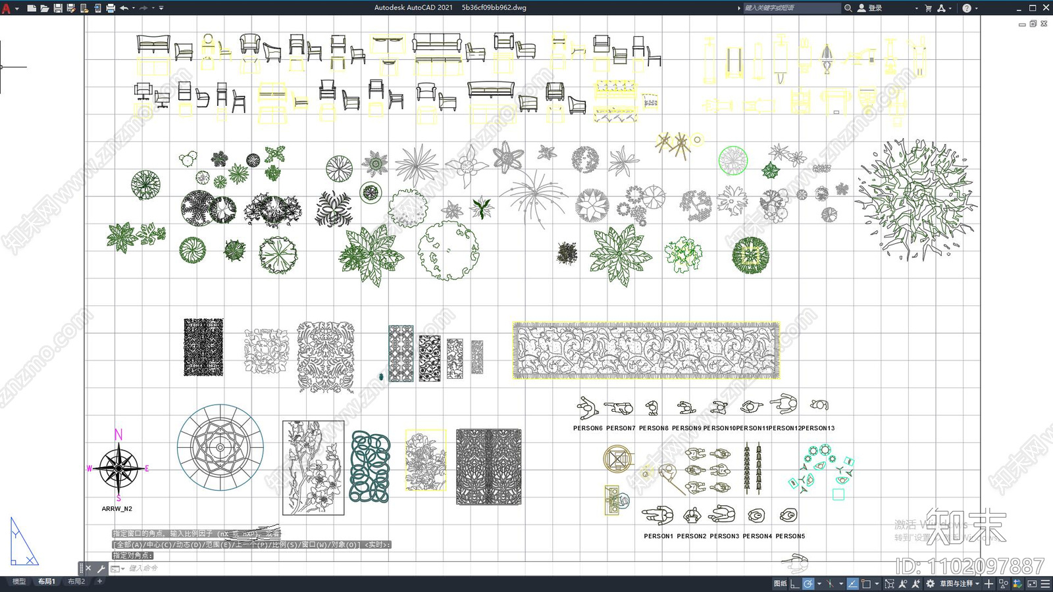Image resolution: width=1053 pixels, height=592 pixels.
Task: Toggle annotation visibility in status bar
Action: pos(902,583)
